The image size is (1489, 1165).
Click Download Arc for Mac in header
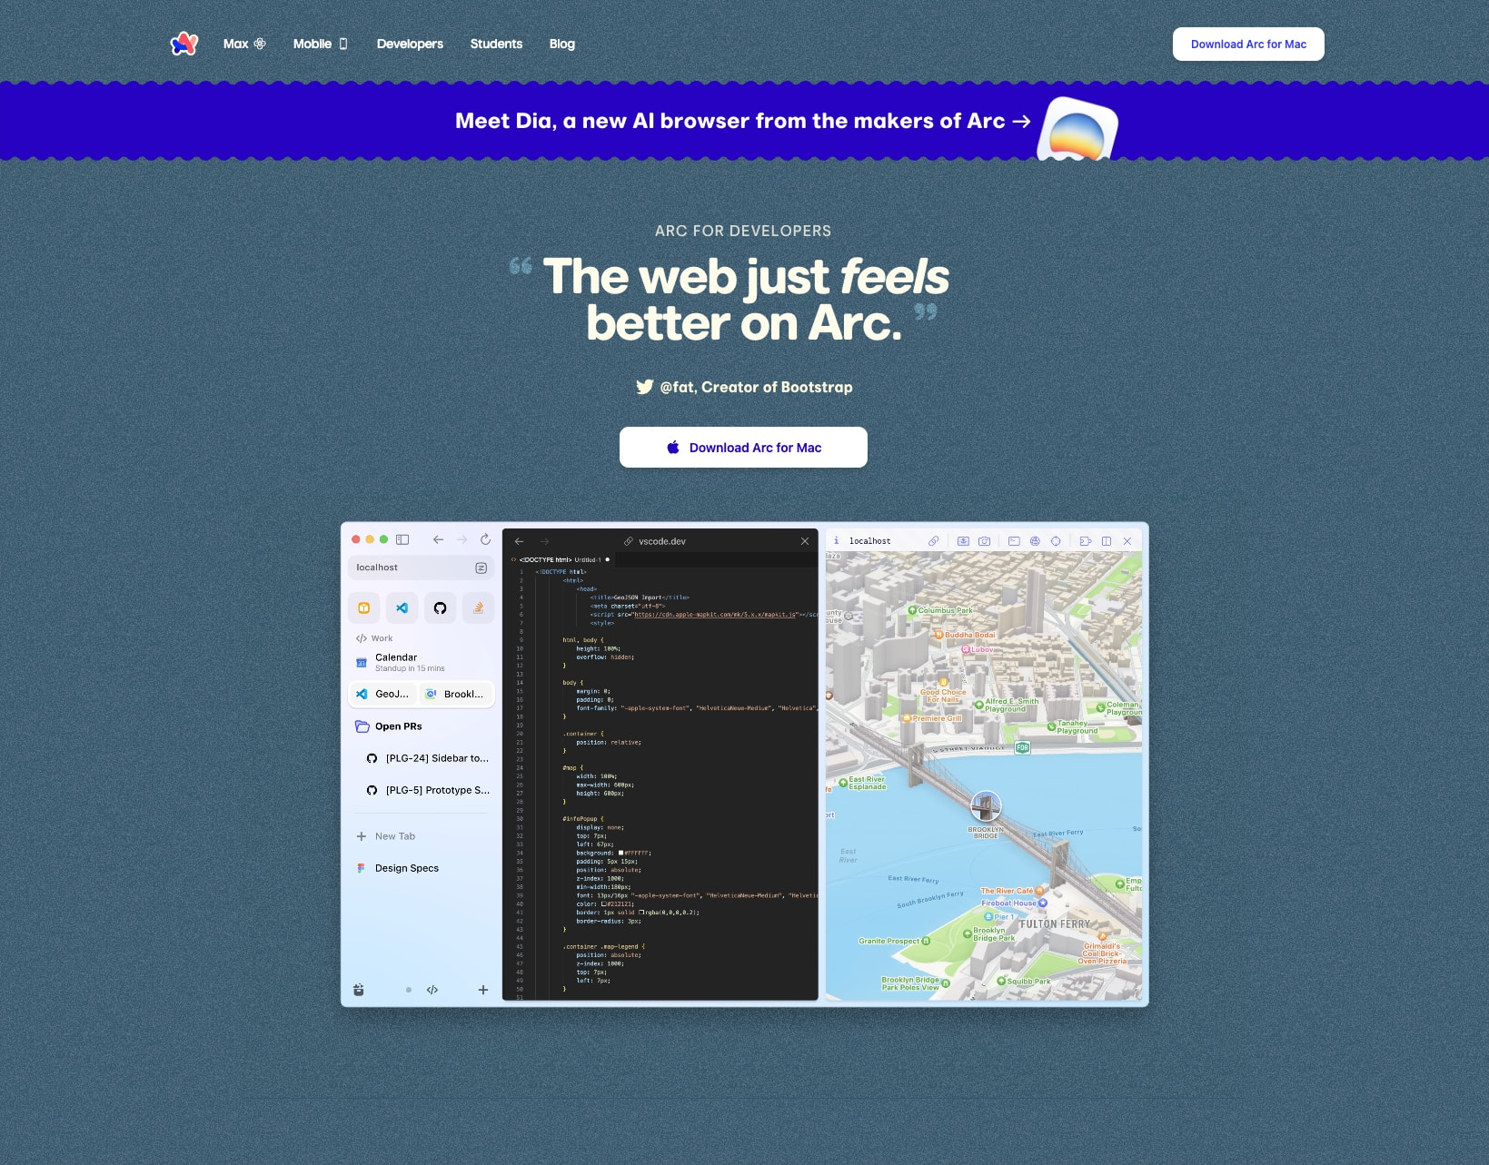tap(1248, 44)
